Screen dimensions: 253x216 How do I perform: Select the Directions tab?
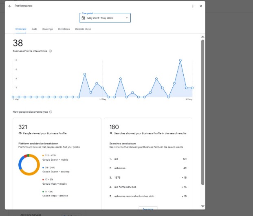tap(64, 29)
